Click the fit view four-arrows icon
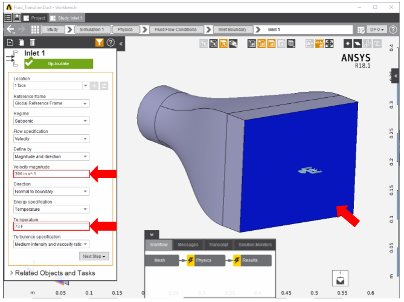The image size is (404, 302). tap(329, 43)
